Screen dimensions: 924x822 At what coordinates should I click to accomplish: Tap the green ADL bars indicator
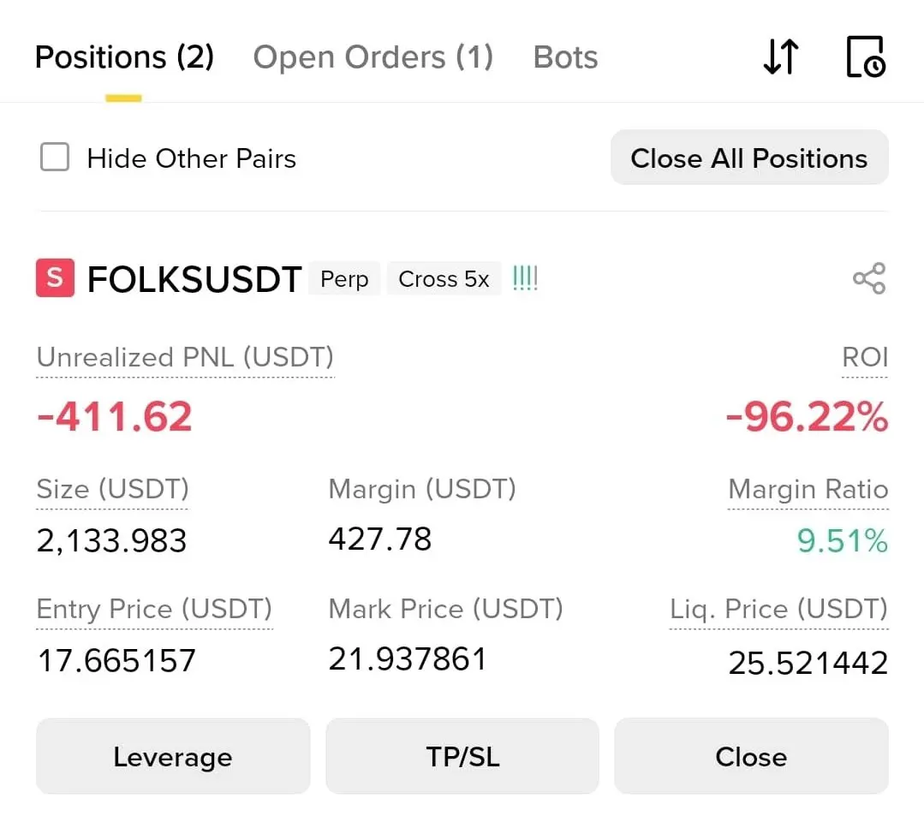[525, 278]
